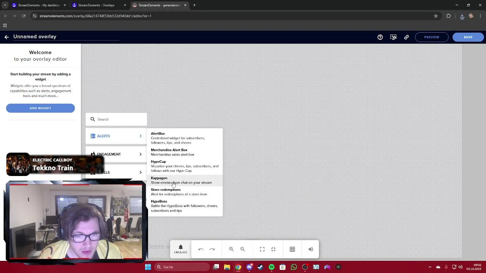Expand the LABELS category chevron
486x273 pixels.
[140, 172]
